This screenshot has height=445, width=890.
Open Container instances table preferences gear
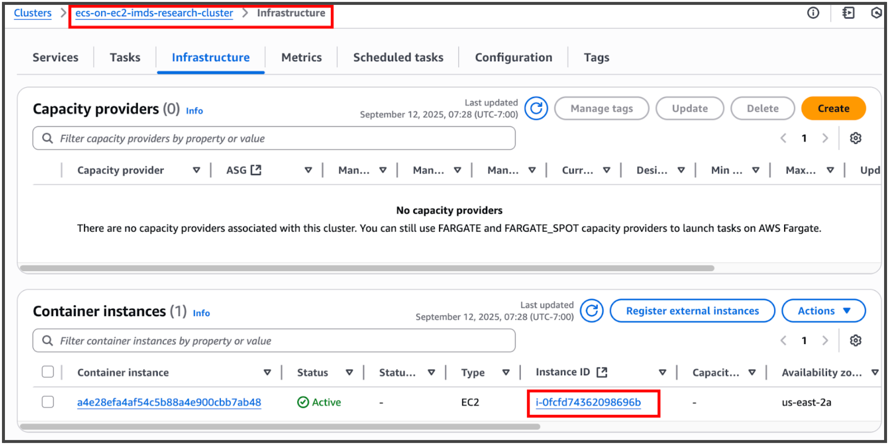point(856,340)
